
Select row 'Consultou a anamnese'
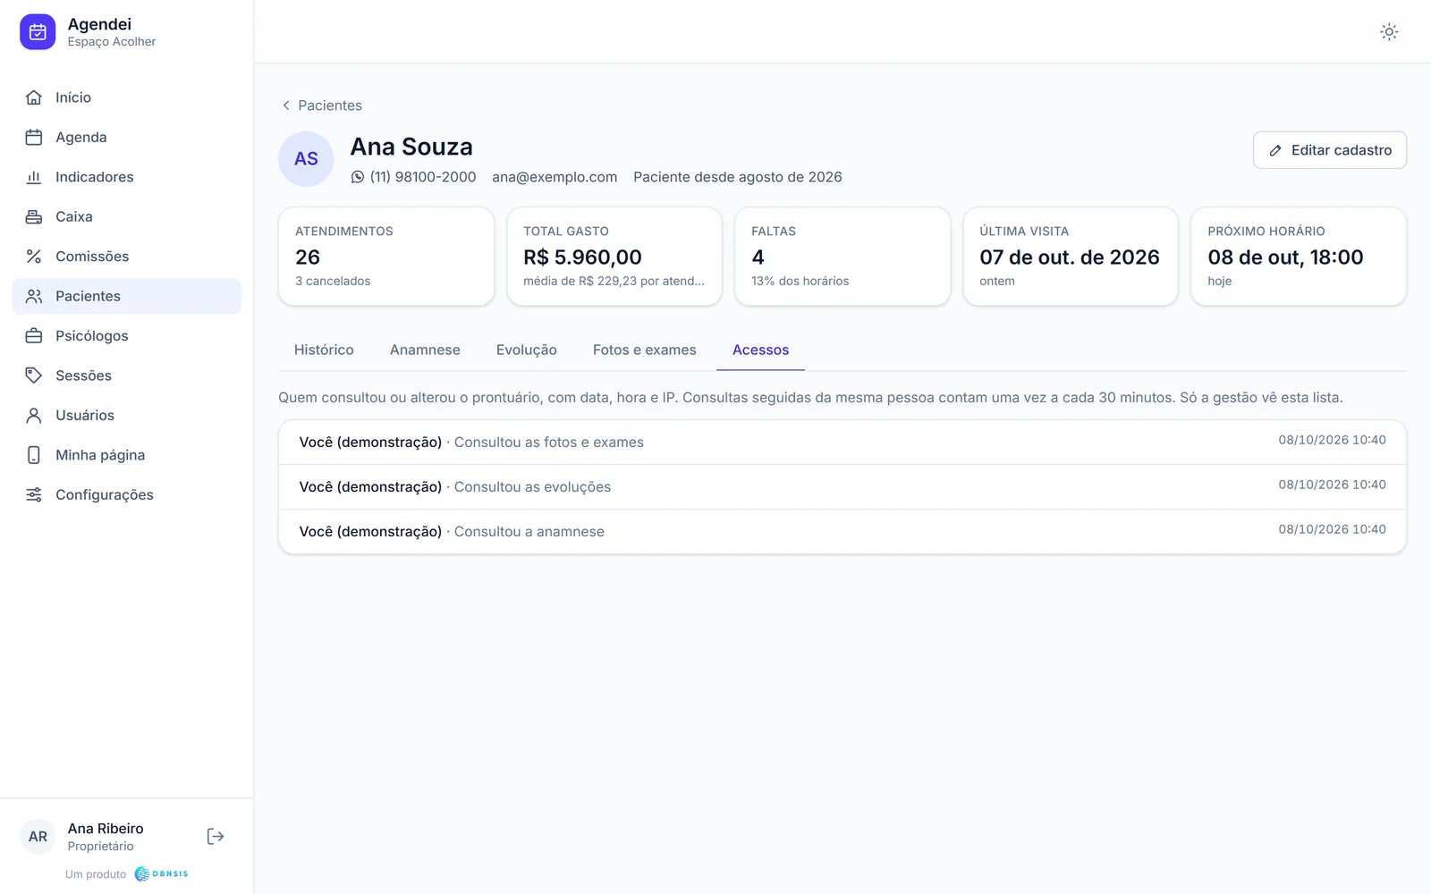[x=843, y=532]
